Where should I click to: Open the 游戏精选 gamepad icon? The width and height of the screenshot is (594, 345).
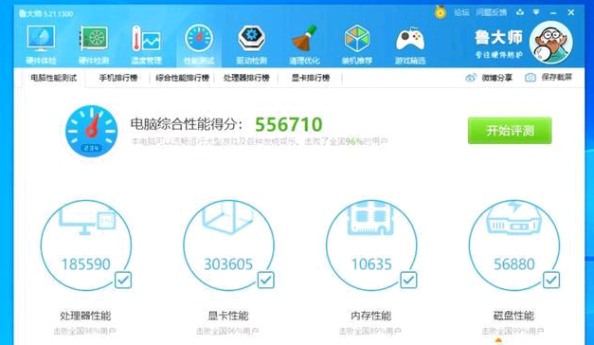410,40
